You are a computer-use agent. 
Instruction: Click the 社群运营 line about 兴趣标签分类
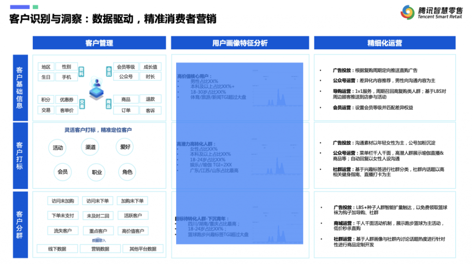(388, 172)
